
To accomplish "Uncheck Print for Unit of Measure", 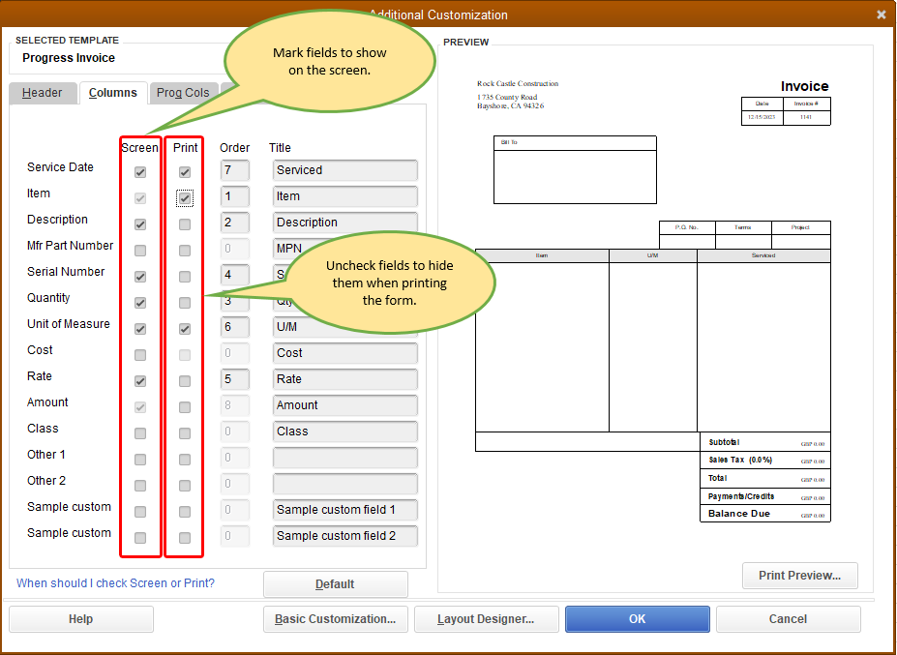I will click(x=184, y=328).
